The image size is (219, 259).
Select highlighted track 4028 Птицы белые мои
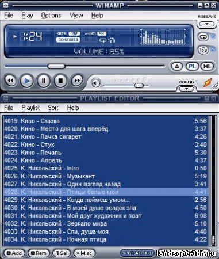(x=106, y=192)
